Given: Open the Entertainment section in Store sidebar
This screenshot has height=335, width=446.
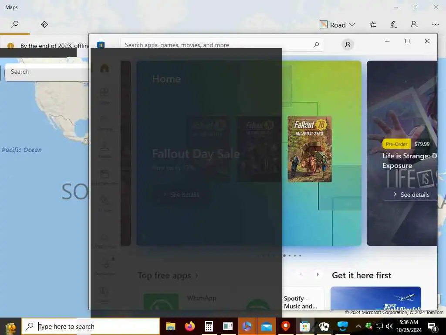Looking at the screenshot, I should pos(105,177).
